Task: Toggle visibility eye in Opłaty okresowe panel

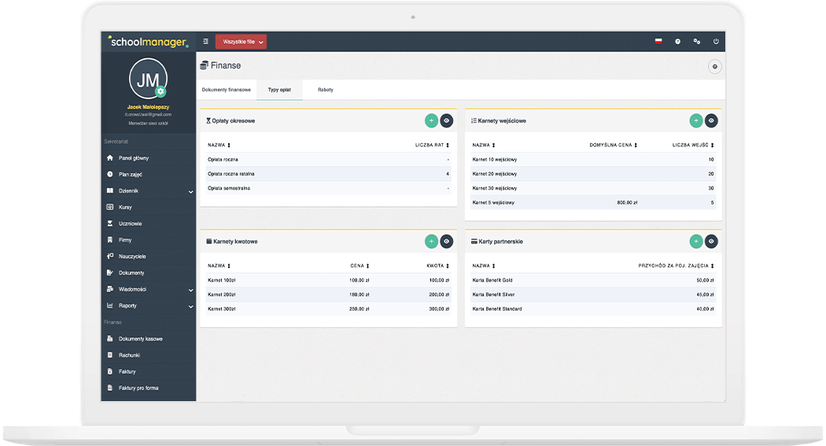Action: pos(447,120)
